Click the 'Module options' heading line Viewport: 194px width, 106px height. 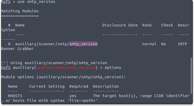[63, 77]
